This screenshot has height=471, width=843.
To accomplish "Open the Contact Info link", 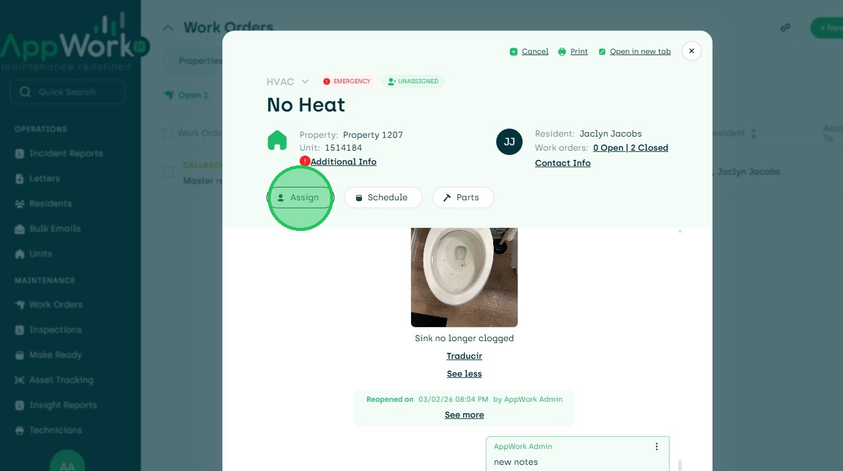I will [563, 163].
